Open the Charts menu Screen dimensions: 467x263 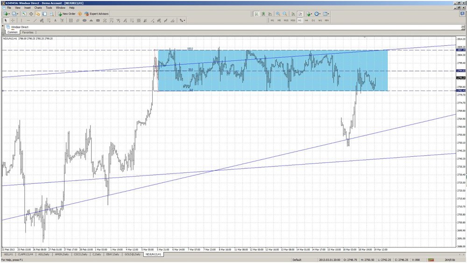(x=38, y=8)
